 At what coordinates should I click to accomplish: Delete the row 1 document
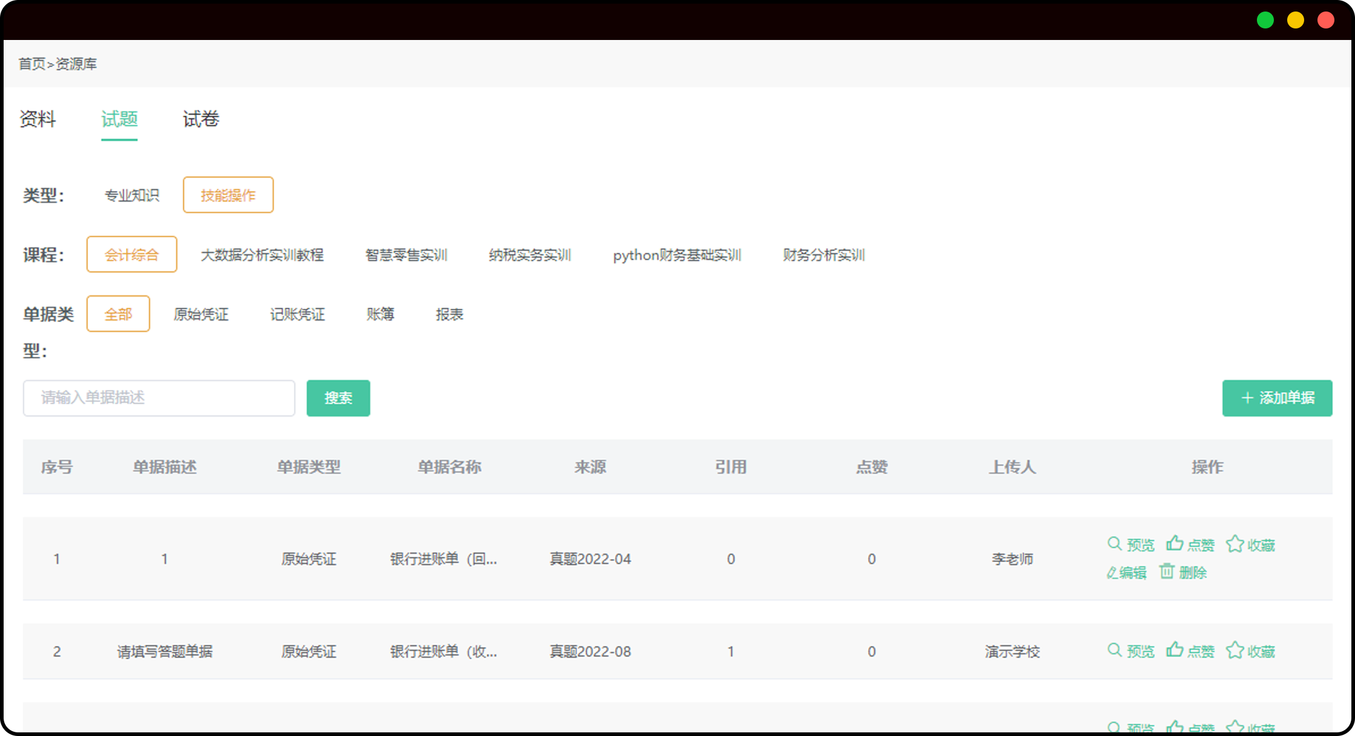point(1183,572)
